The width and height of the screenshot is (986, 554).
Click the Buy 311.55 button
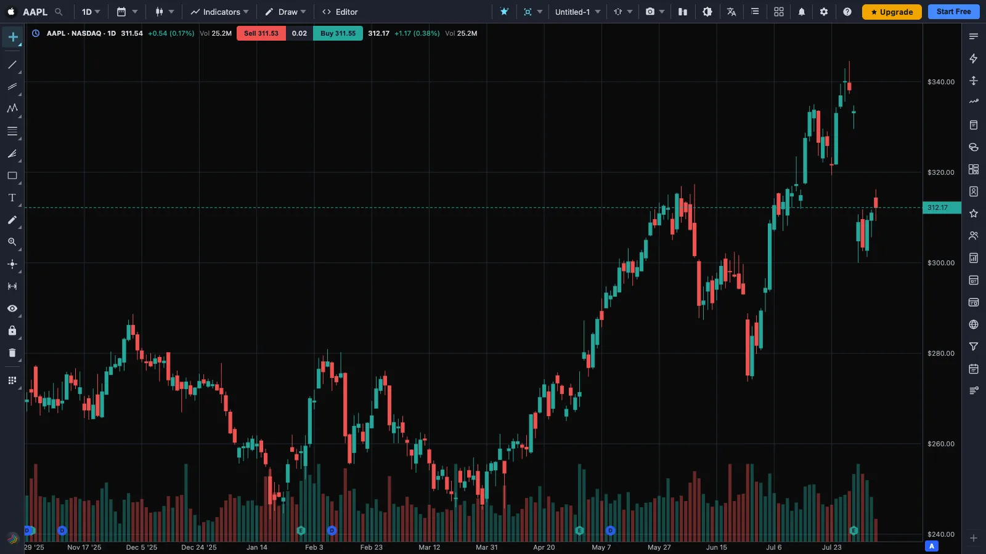(338, 33)
